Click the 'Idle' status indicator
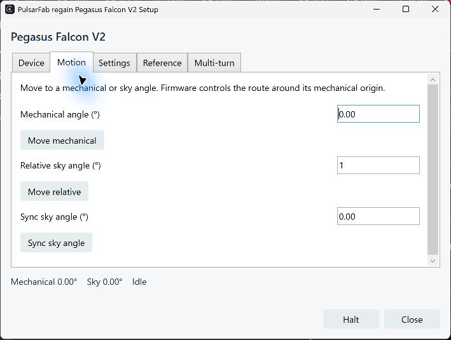 [x=139, y=282]
